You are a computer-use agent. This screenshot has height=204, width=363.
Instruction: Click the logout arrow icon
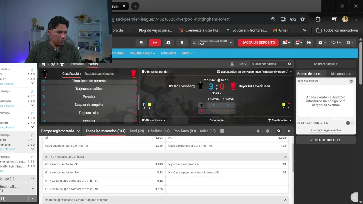pos(309,42)
